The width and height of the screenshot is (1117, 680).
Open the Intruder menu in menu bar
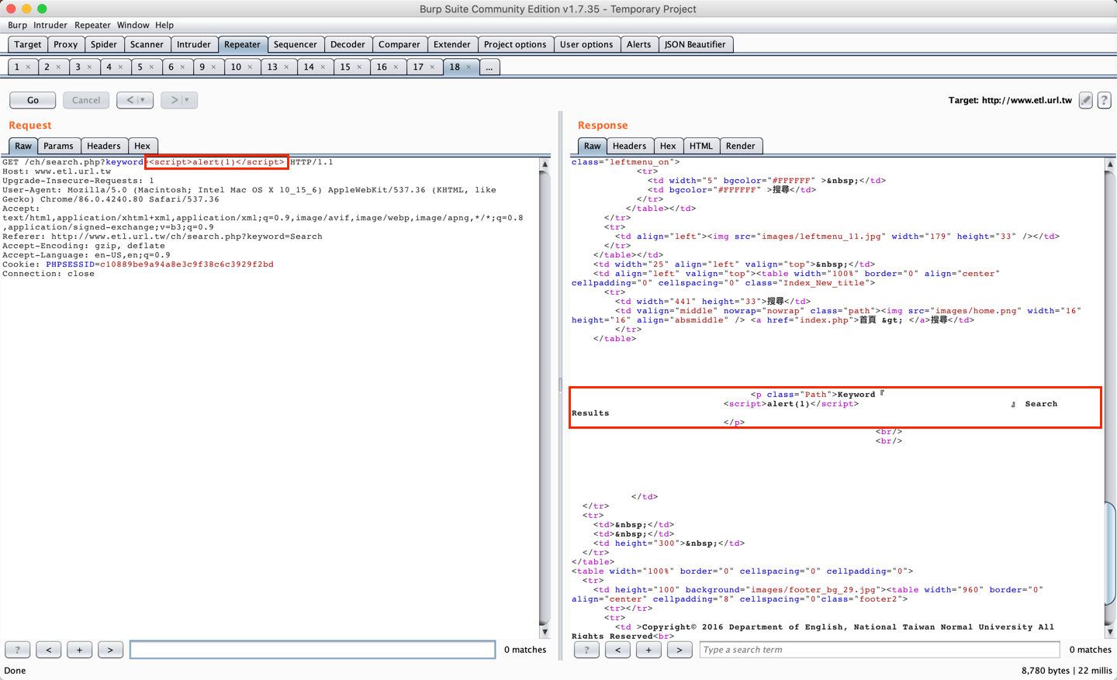[x=50, y=25]
